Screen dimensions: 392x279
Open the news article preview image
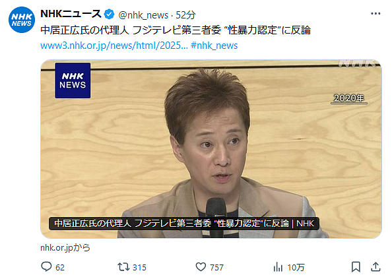coord(211,149)
